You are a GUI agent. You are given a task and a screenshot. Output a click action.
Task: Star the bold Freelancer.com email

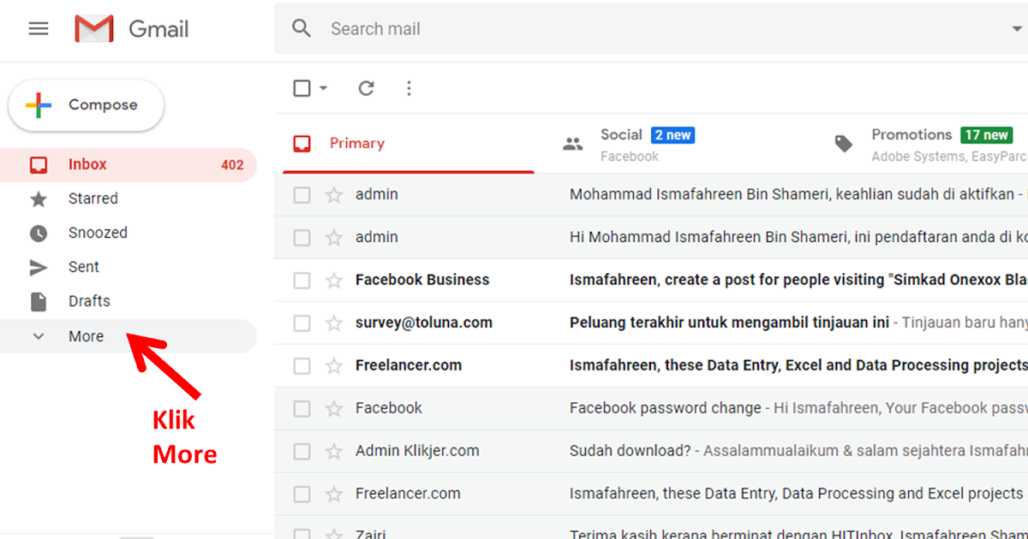[334, 366]
